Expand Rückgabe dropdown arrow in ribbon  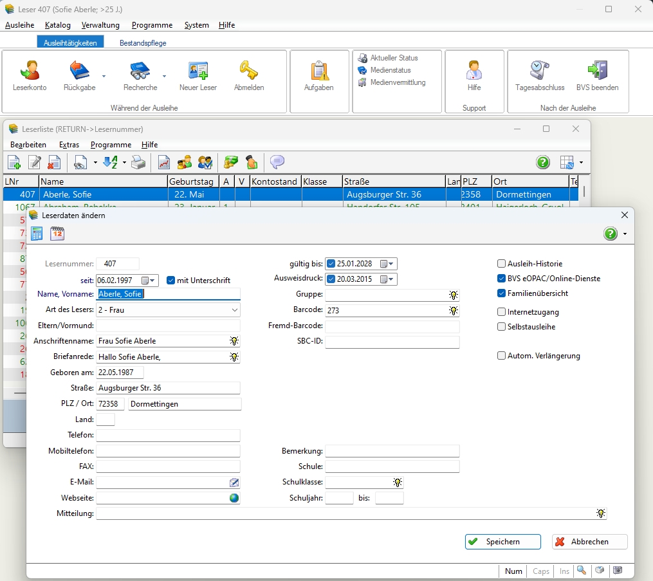[104, 76]
